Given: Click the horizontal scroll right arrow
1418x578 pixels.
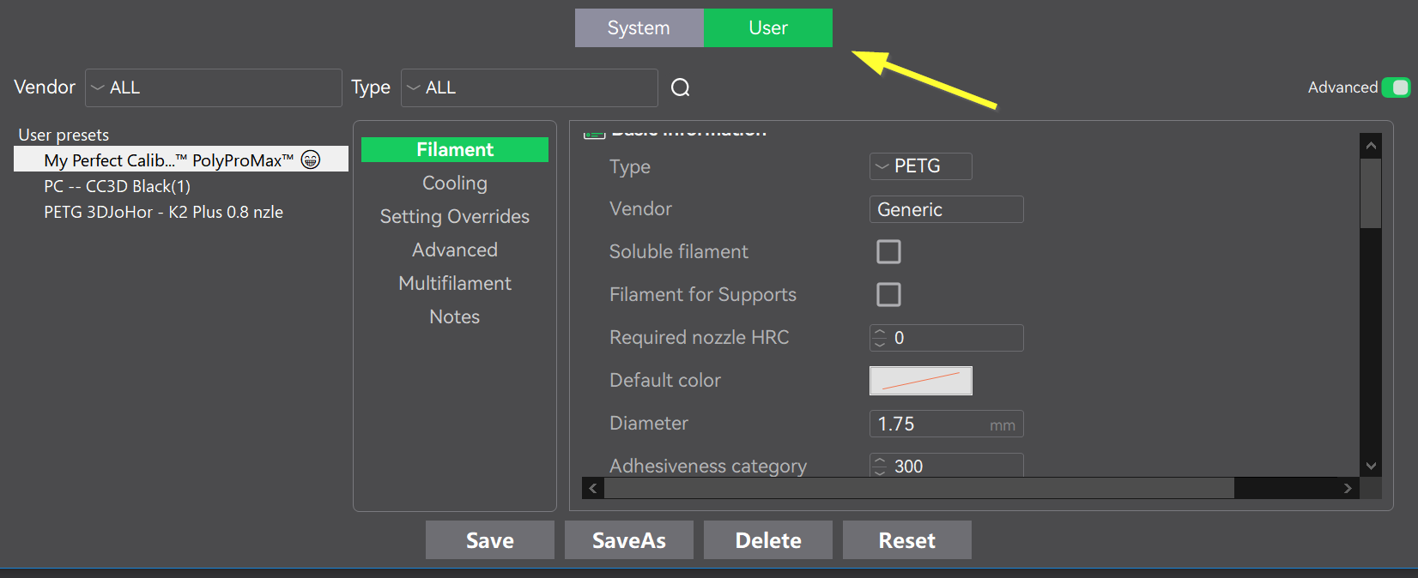Looking at the screenshot, I should 1348,488.
